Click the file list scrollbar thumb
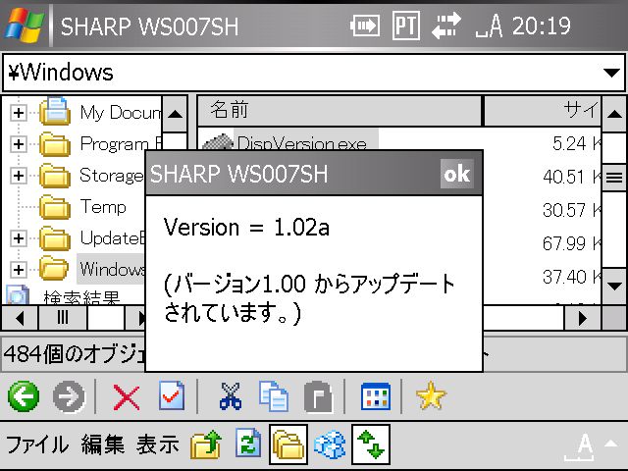The height and width of the screenshot is (471, 628). [614, 177]
